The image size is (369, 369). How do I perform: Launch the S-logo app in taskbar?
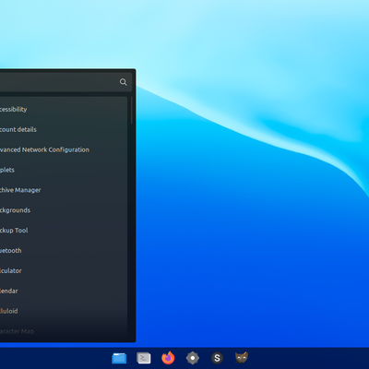point(217,358)
